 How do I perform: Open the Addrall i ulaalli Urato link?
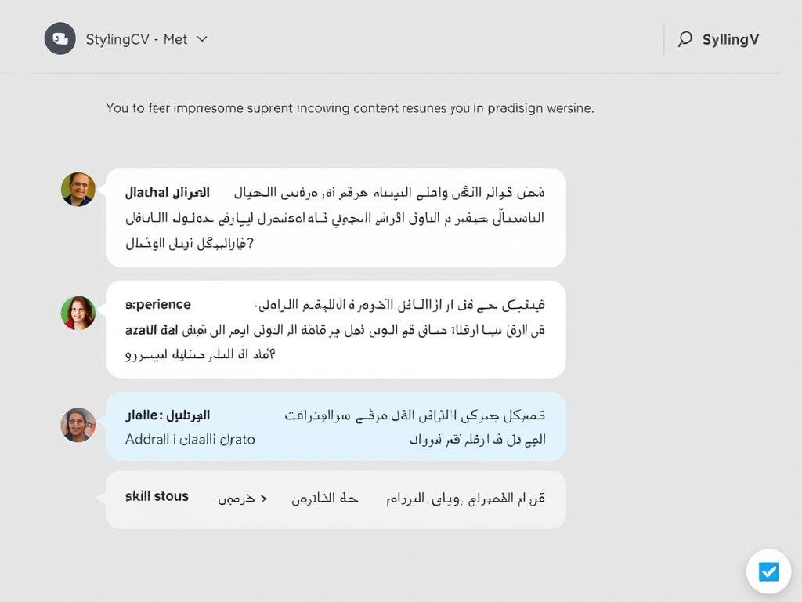pyautogui.click(x=190, y=440)
